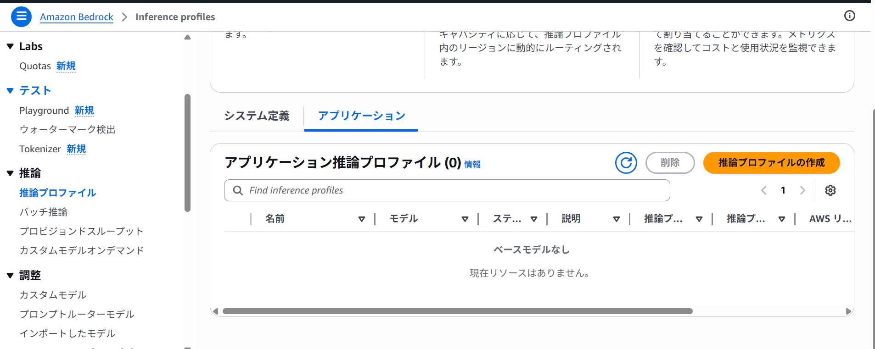Click the table horizontal scrollbar thumb
Screen dimensions: 875x349
[x=457, y=311]
